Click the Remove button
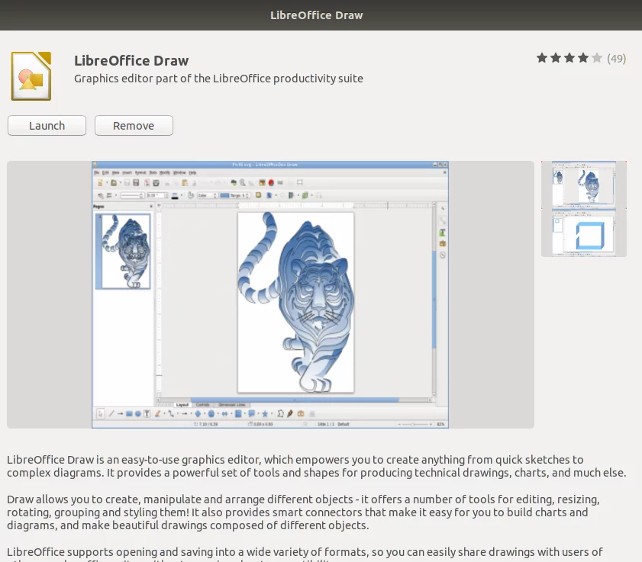642x562 pixels. (x=134, y=126)
